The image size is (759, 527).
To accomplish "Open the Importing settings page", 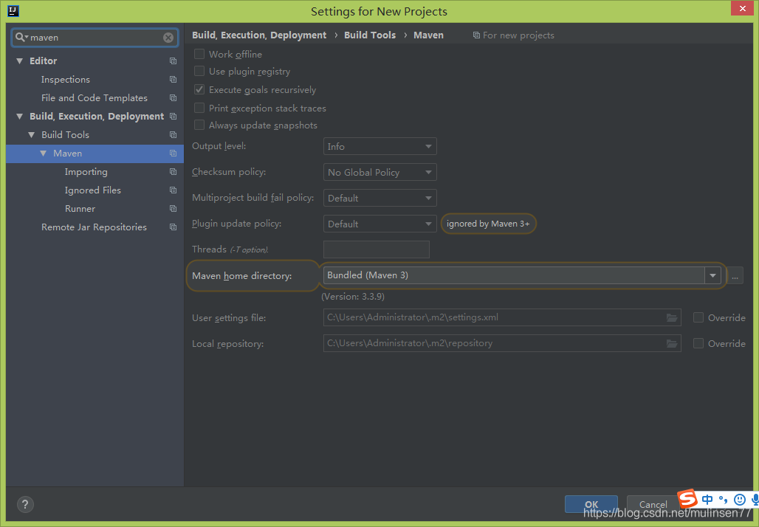I will tap(86, 172).
